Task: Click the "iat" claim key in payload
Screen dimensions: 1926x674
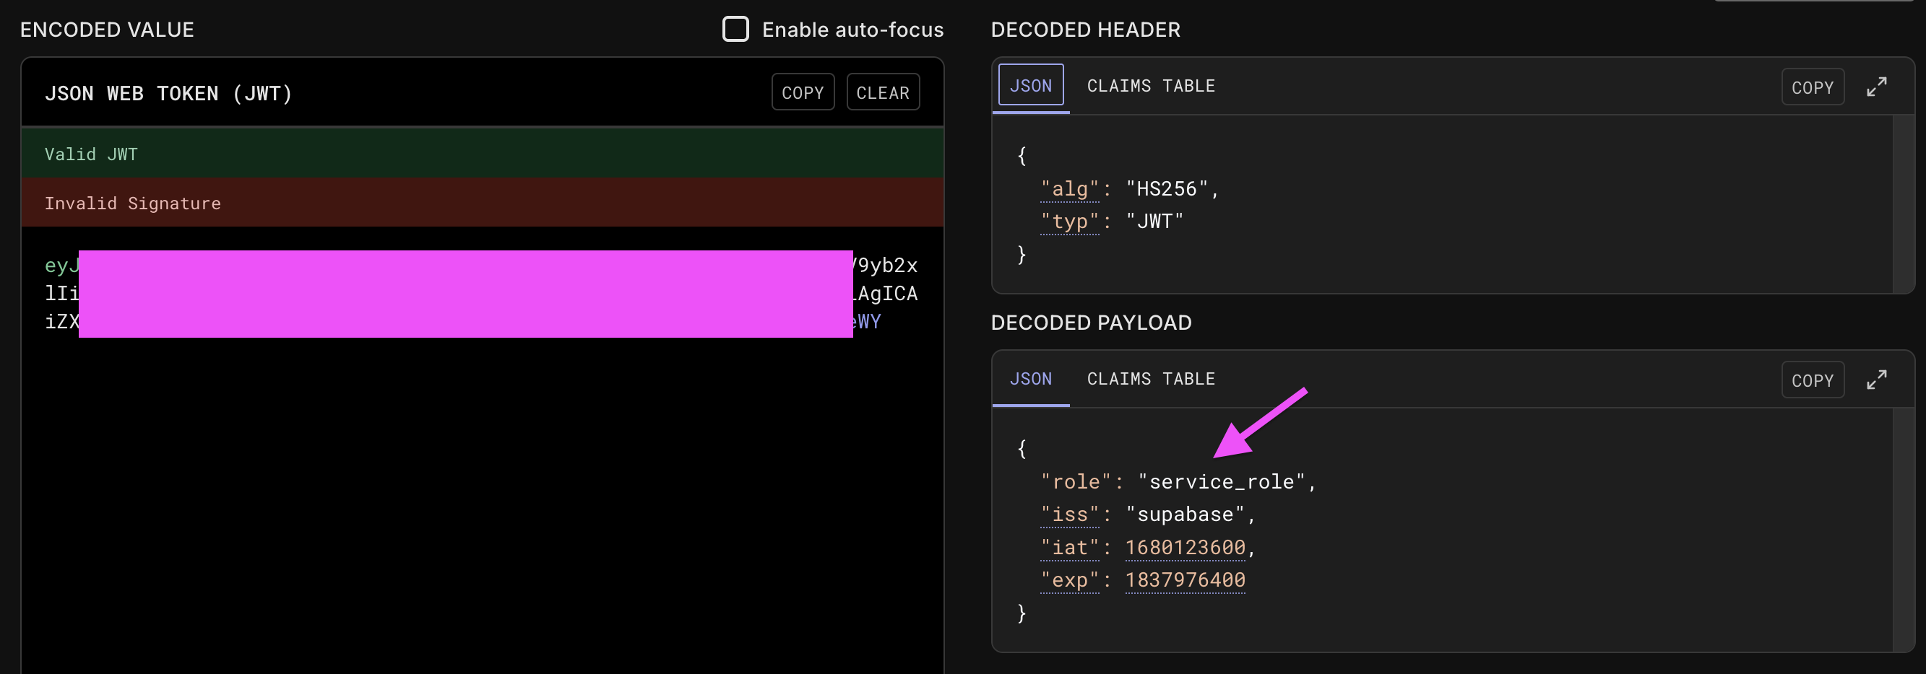Action: click(x=1070, y=547)
